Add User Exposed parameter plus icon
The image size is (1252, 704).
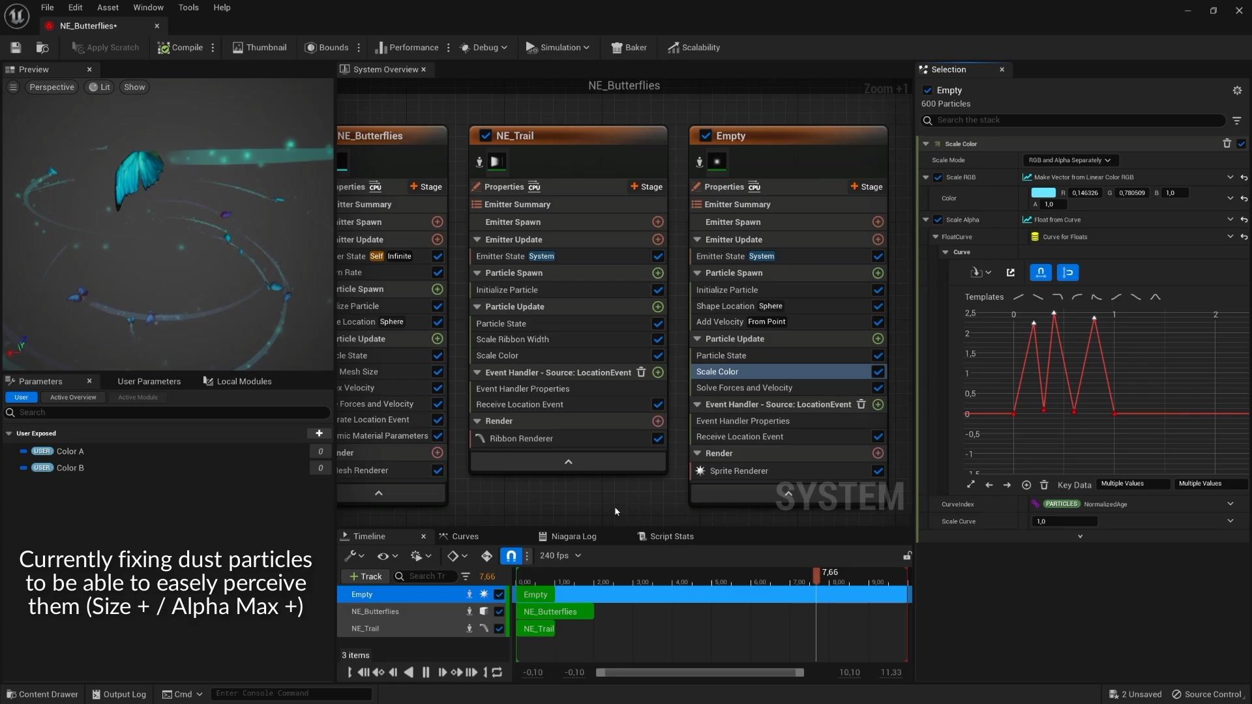pos(319,433)
